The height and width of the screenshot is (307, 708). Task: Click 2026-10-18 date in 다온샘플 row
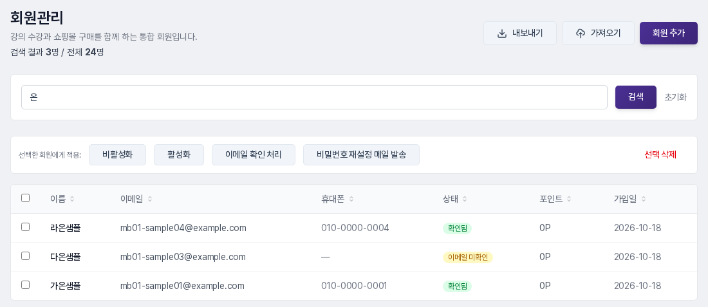pyautogui.click(x=638, y=257)
